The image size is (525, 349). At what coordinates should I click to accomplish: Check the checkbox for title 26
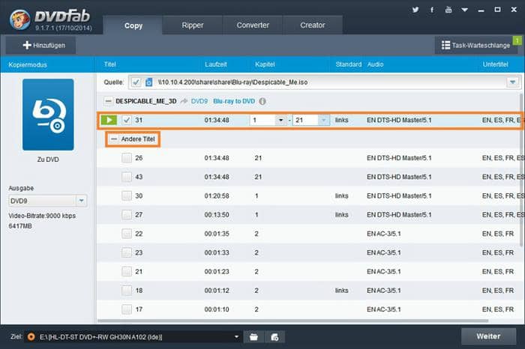127,158
